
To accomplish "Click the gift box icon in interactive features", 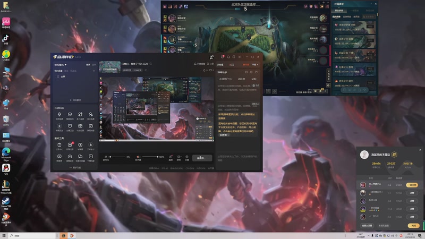I will pos(80,126).
